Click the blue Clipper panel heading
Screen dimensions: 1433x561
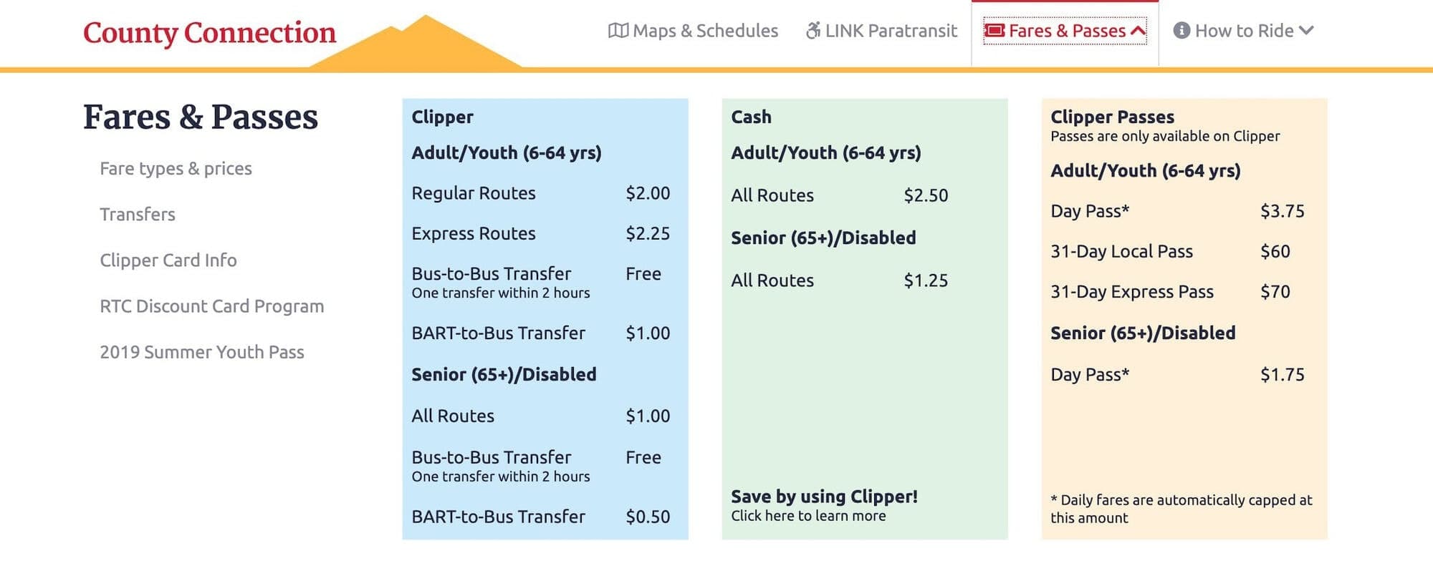(x=442, y=117)
